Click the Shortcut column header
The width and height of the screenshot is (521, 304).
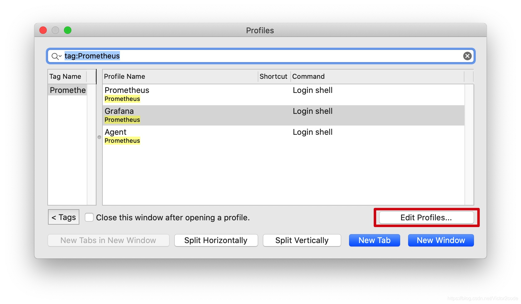(x=273, y=76)
